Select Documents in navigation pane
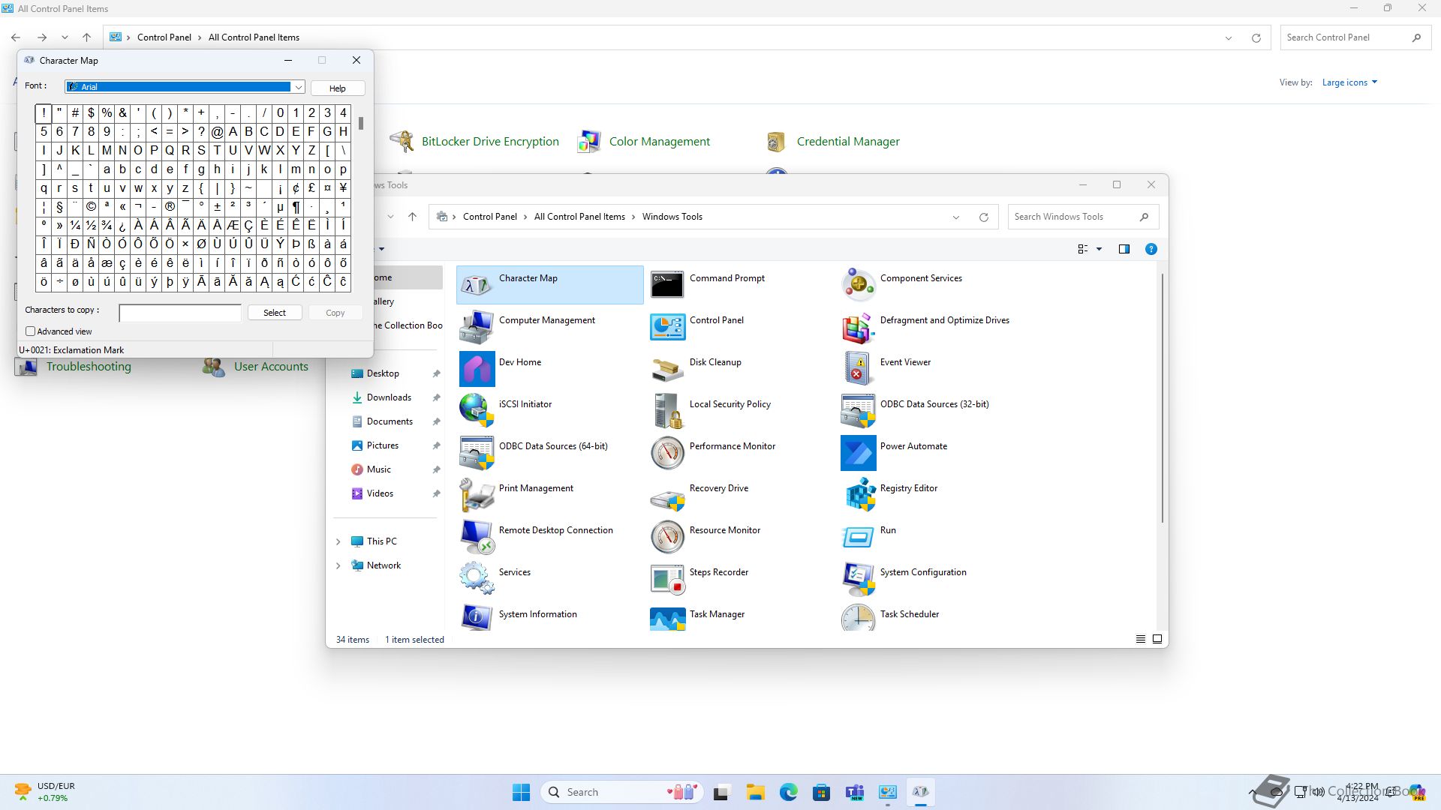This screenshot has width=1441, height=810. pyautogui.click(x=390, y=421)
